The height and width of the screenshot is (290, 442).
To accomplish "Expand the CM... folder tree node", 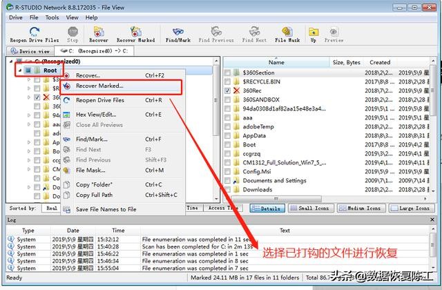I will pos(29,169).
